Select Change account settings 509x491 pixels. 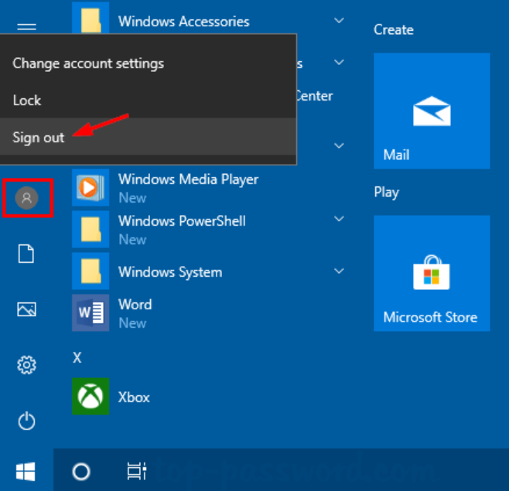pos(148,63)
